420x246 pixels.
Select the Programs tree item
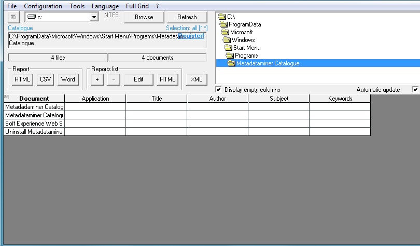(246, 56)
